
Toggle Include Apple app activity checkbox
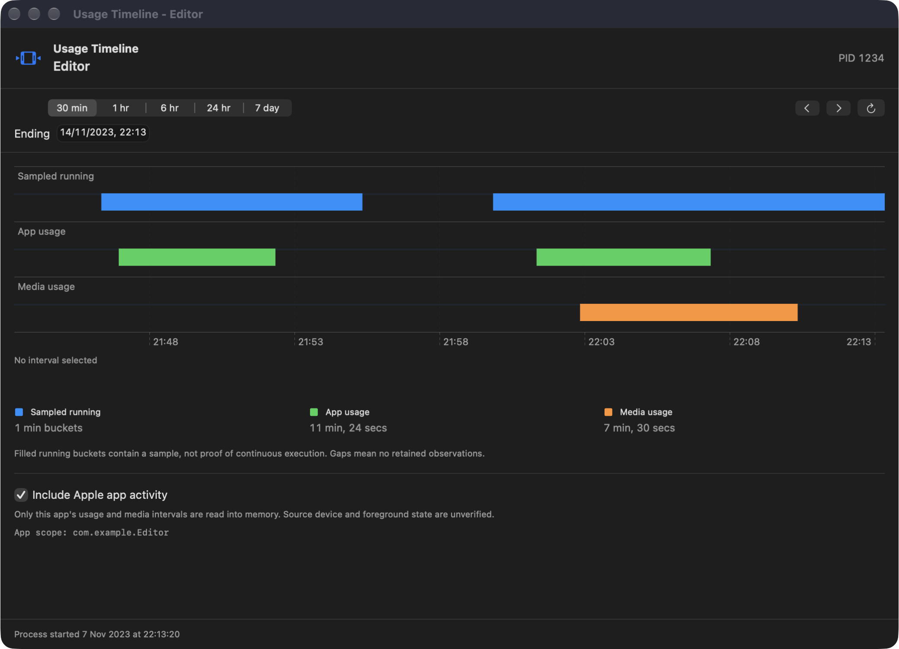(x=21, y=495)
